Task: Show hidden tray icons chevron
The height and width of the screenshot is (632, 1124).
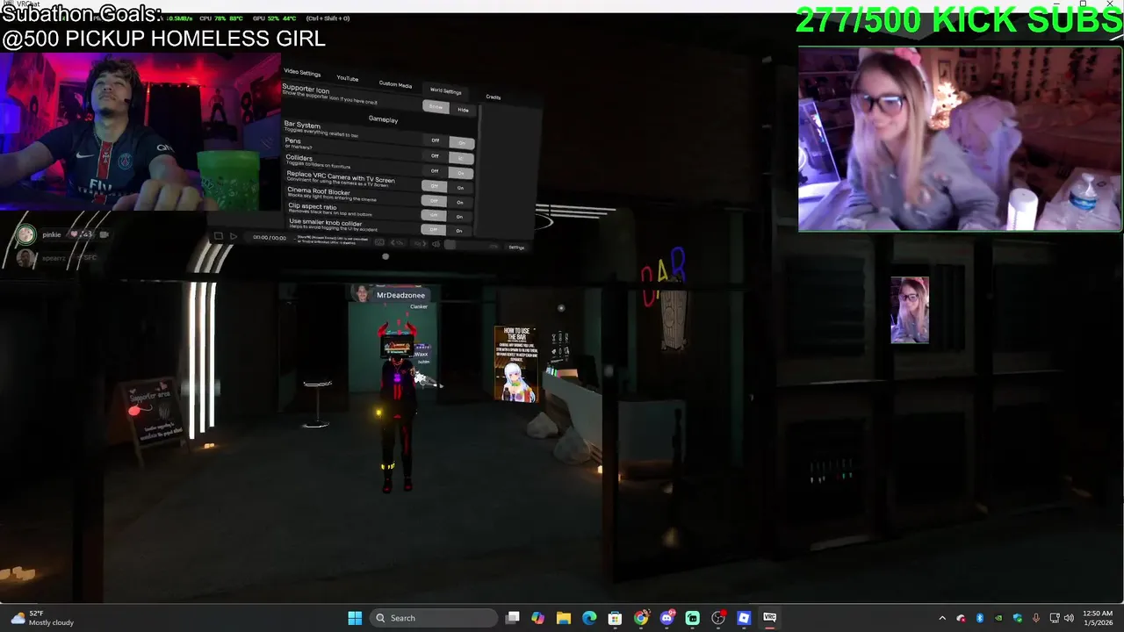Action: point(942,618)
